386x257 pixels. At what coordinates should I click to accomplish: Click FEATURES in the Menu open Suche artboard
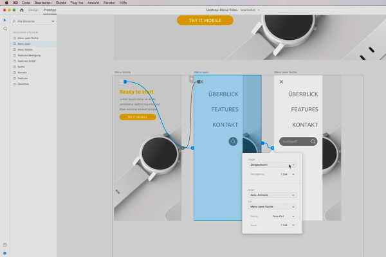pyautogui.click(x=304, y=109)
